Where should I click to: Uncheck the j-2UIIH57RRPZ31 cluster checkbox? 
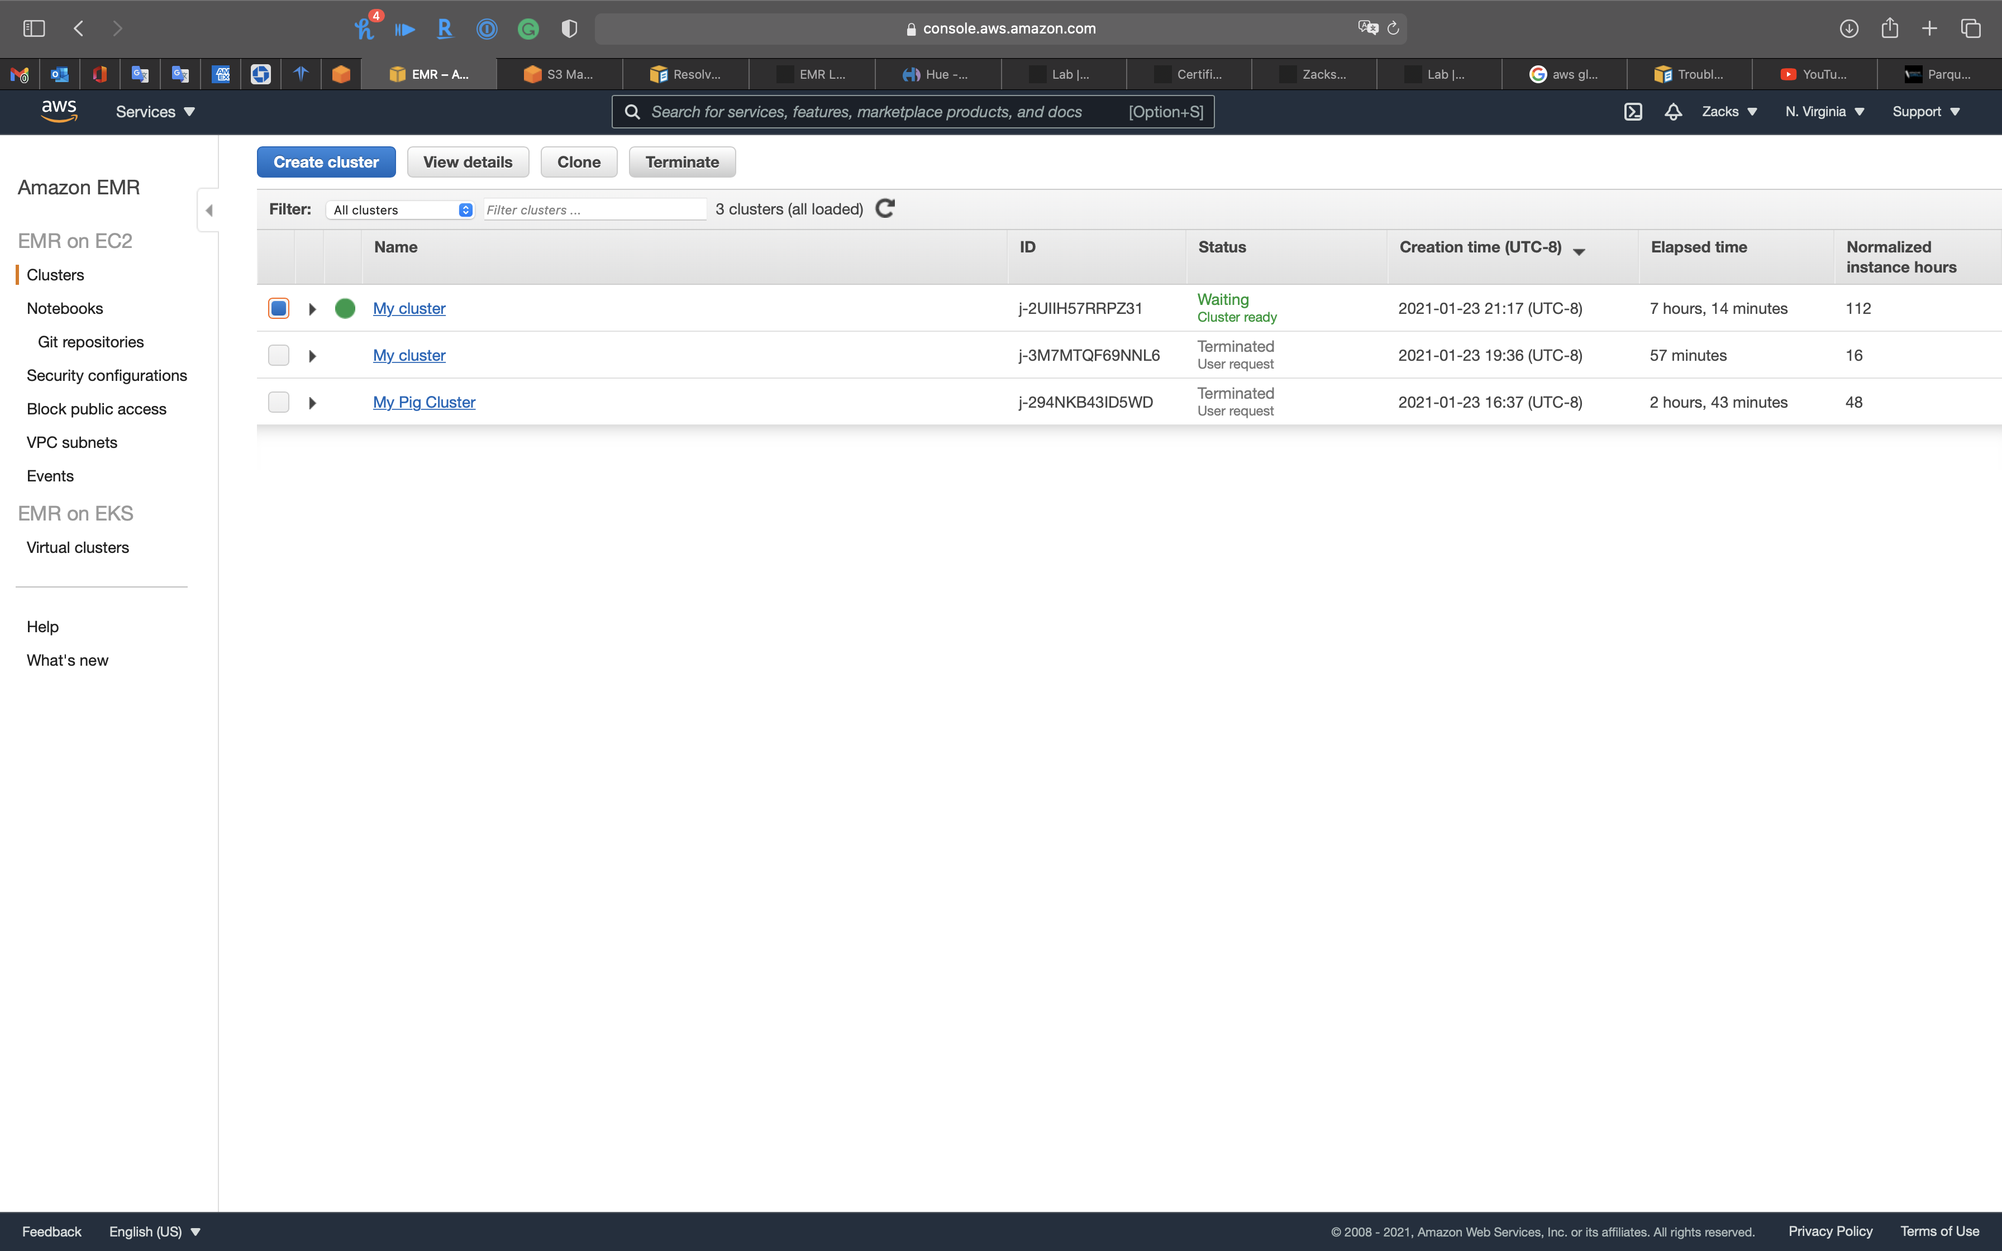tap(279, 309)
